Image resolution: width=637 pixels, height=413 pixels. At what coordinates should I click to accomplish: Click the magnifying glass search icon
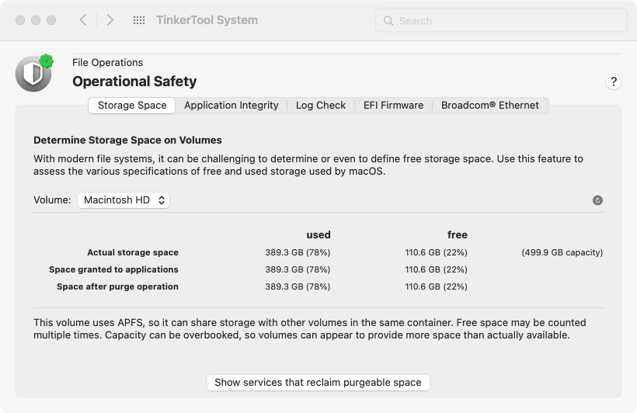click(388, 21)
